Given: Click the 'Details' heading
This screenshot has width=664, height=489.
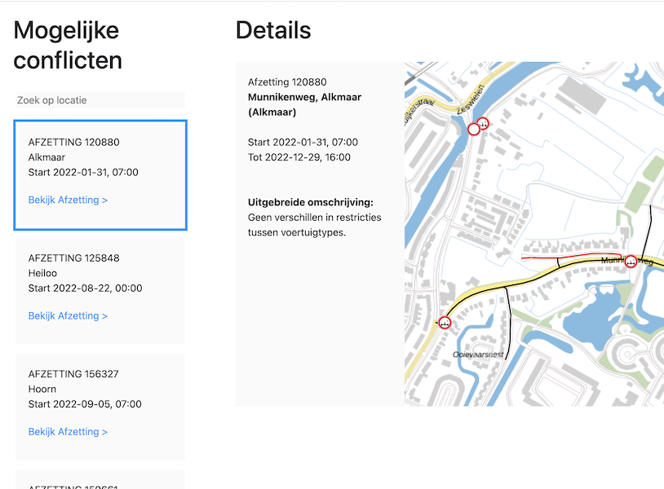Looking at the screenshot, I should coord(273,31).
